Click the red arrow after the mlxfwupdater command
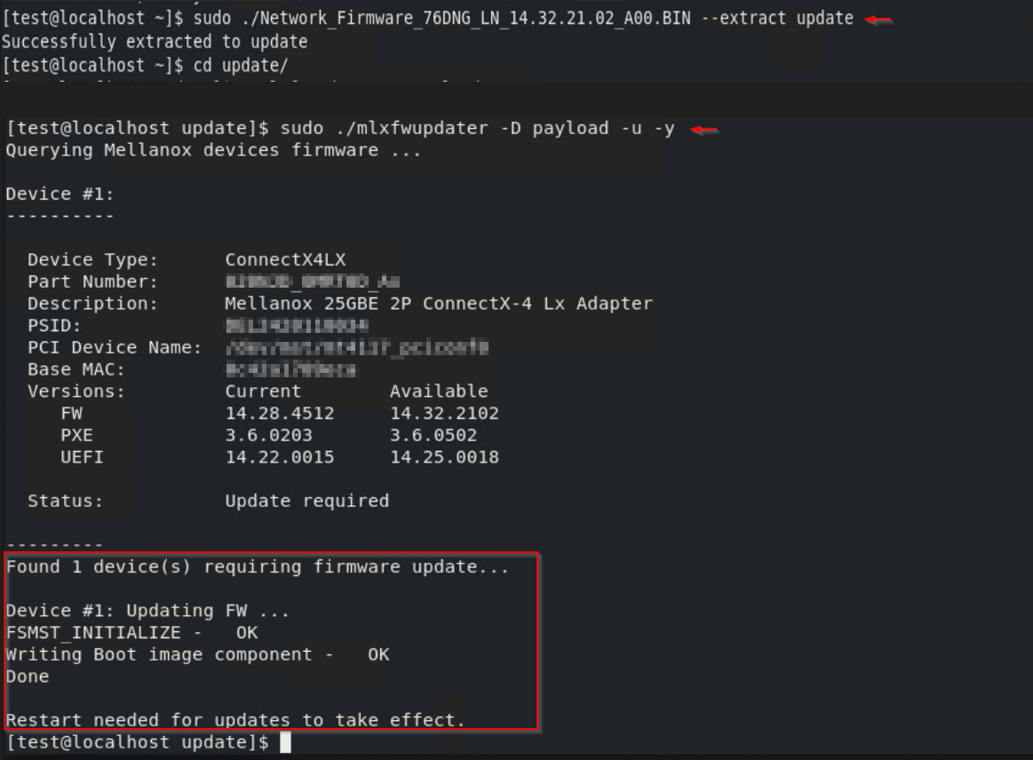The image size is (1033, 760). [705, 131]
